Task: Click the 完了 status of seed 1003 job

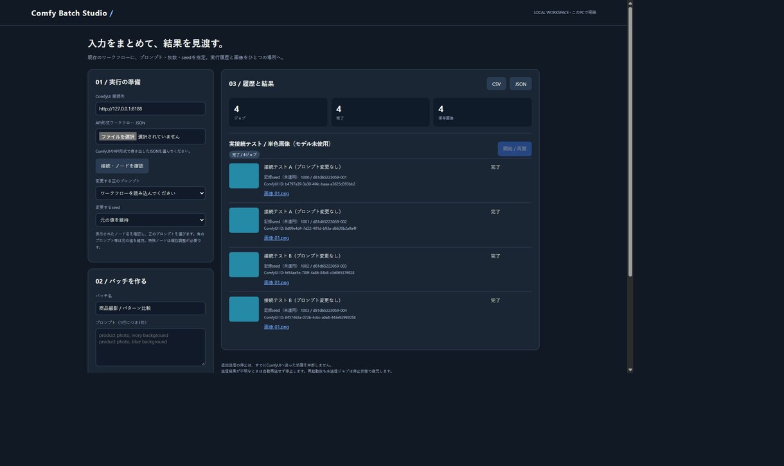Action: coord(495,300)
